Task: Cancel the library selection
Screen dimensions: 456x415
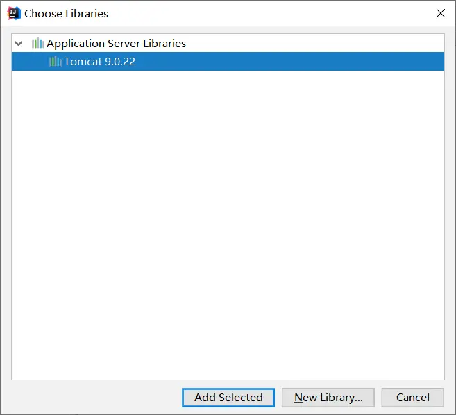Action: pyautogui.click(x=413, y=397)
